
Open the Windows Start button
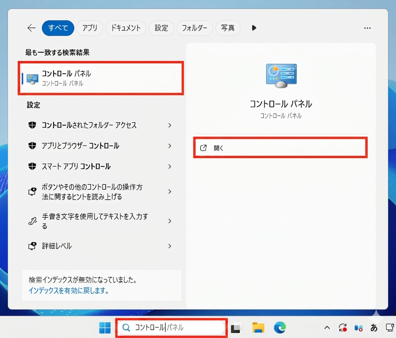pyautogui.click(x=105, y=328)
